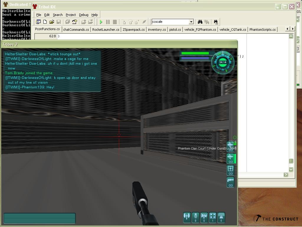This screenshot has height=227, width=302.
Task: Pause execution with the pause button
Action: click(x=108, y=22)
